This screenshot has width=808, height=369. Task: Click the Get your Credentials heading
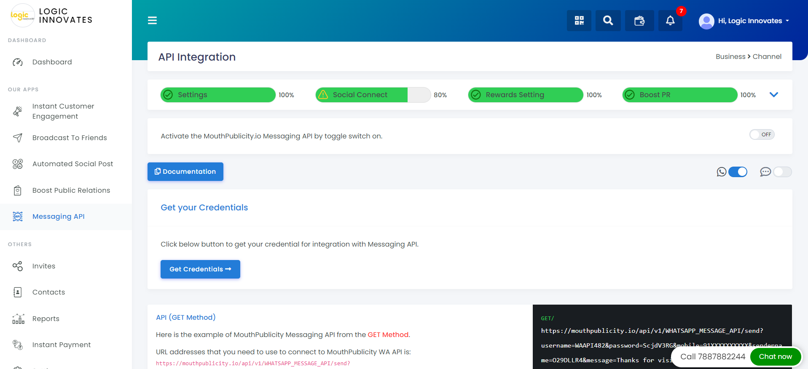click(x=204, y=207)
